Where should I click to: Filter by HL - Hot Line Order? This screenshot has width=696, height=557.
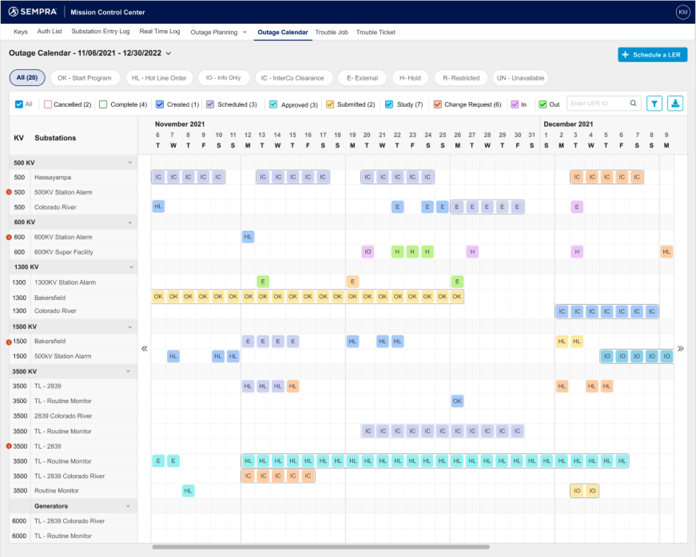click(x=159, y=78)
